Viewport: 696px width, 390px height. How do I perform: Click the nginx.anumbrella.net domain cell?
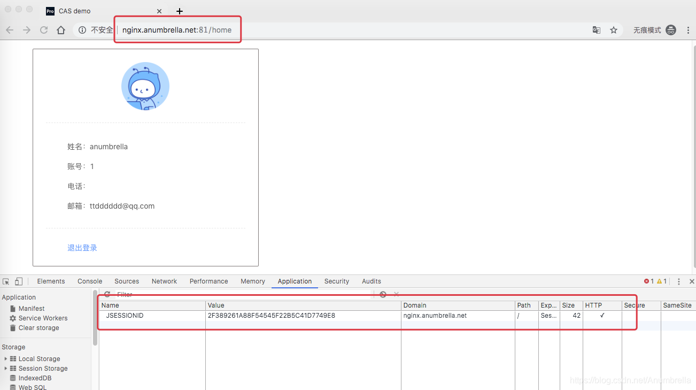458,316
